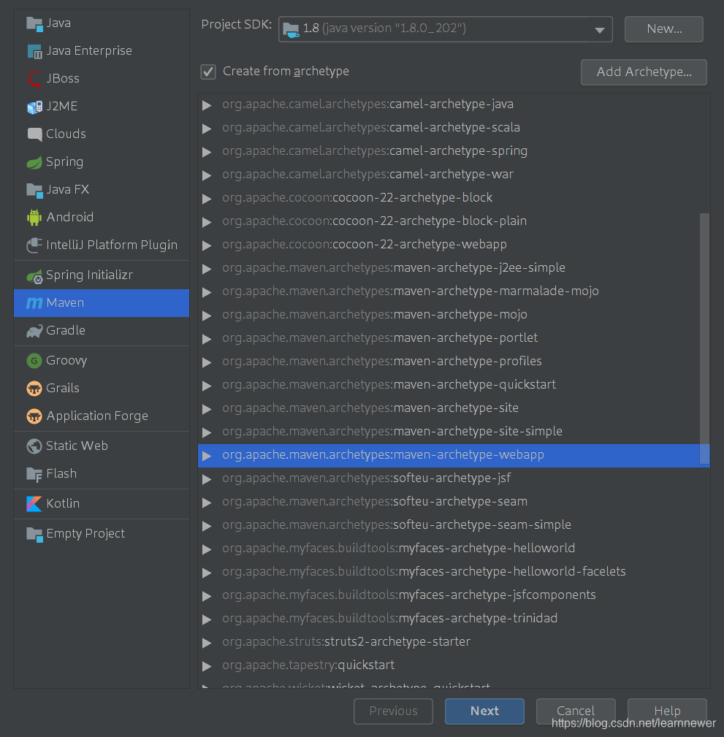Expand maven-archetype-quickstart node
Screen dimensions: 724x737
[207, 386]
